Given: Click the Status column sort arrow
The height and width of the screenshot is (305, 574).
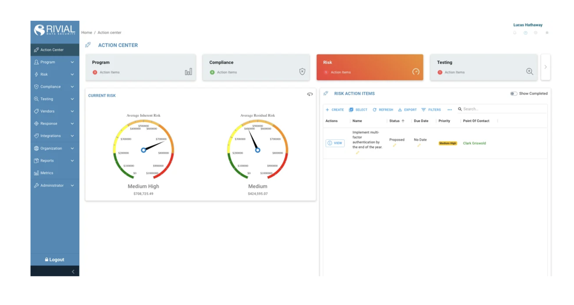Looking at the screenshot, I should pos(403,121).
